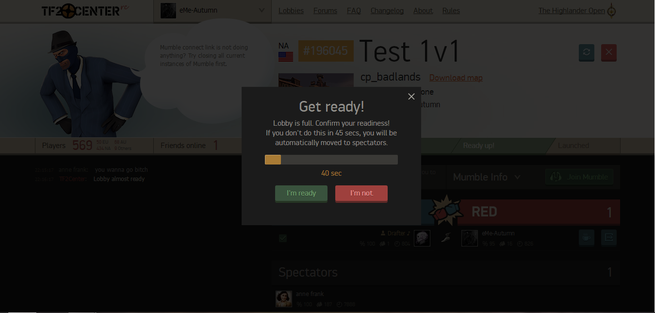
Task: Open the Changelog page
Action: tap(387, 11)
